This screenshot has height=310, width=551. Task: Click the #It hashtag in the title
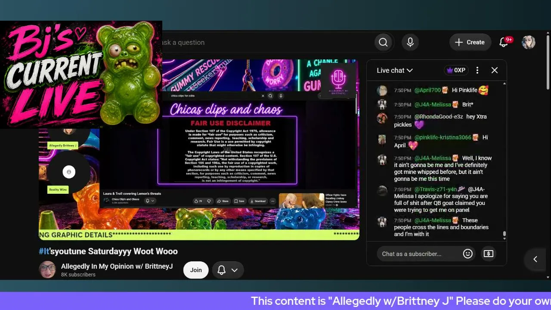click(x=44, y=251)
